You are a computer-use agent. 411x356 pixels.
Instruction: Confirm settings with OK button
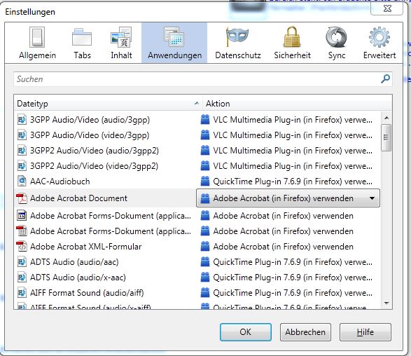point(246,332)
